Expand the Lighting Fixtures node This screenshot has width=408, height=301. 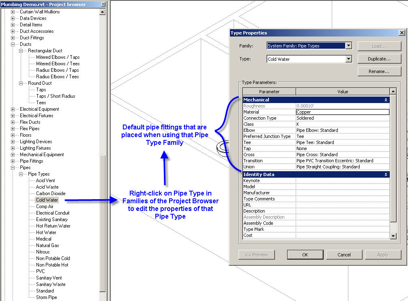[13, 148]
